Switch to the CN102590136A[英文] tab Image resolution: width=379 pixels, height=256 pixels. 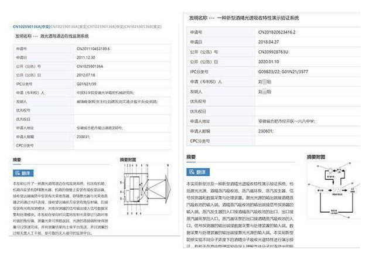69,26
